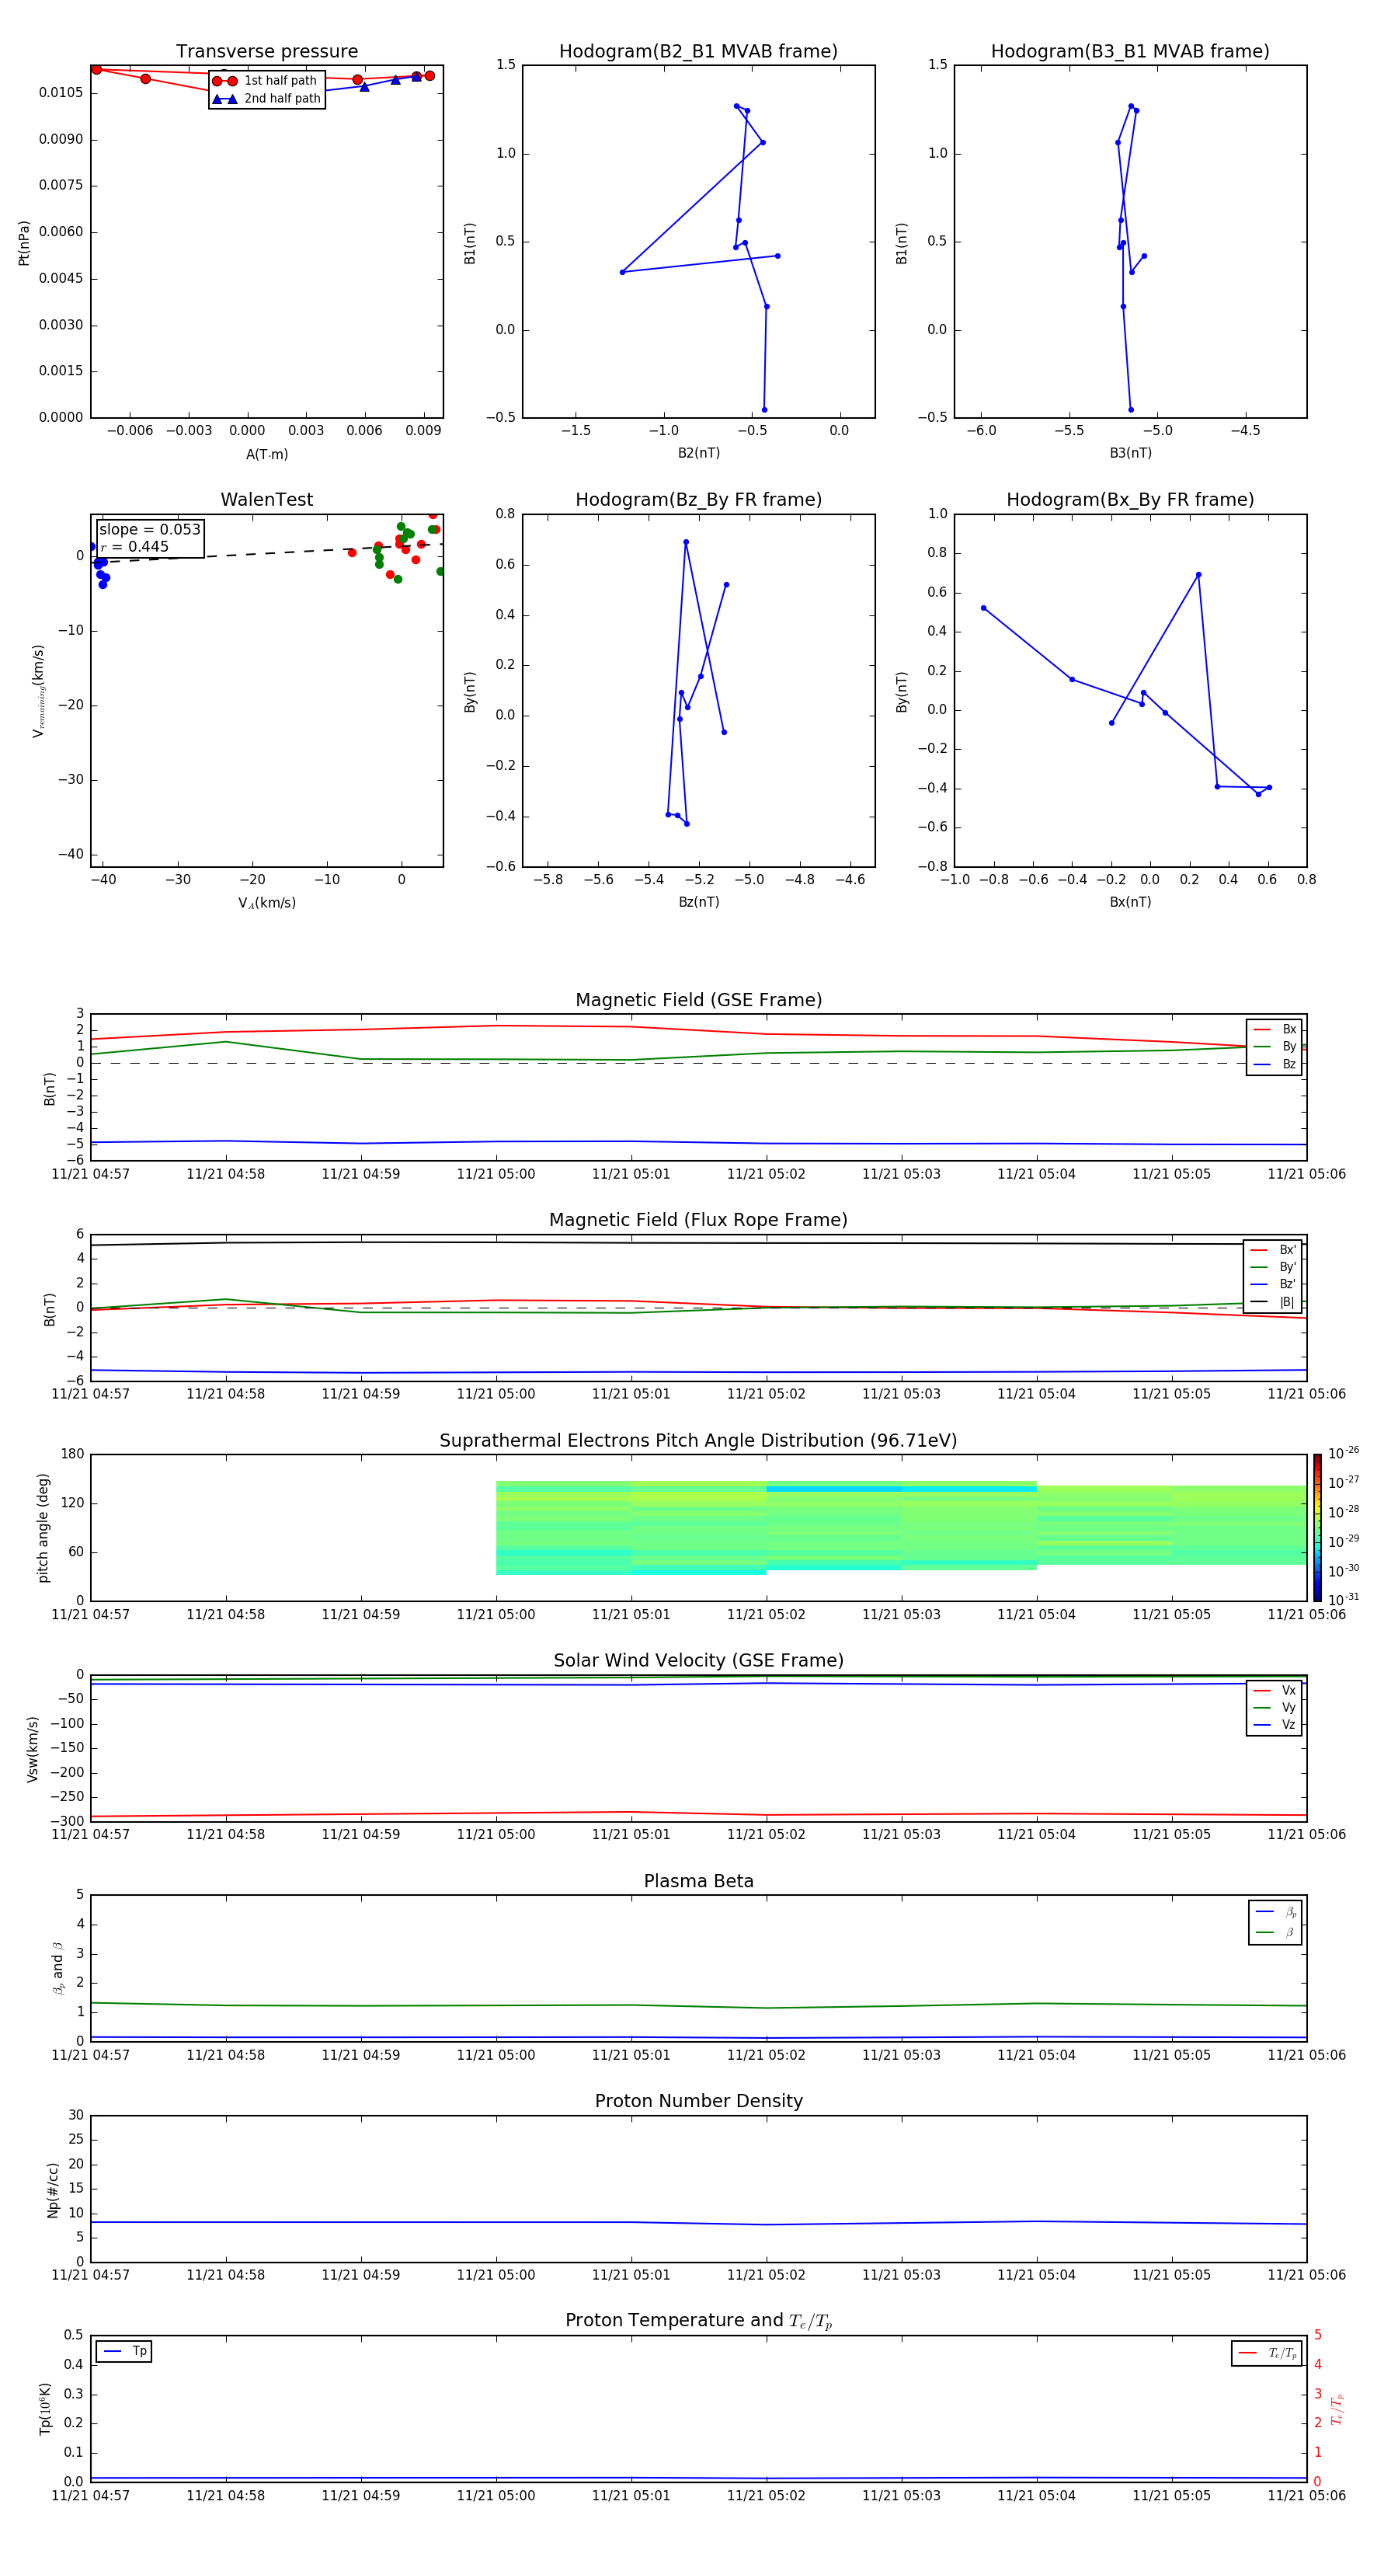The height and width of the screenshot is (2564, 1398).
Task: Click the V_remaining(km/s) y-axis label
Action: click(38, 691)
